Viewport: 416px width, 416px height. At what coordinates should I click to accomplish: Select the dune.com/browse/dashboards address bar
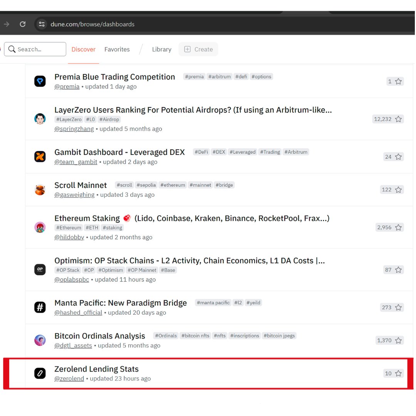coord(92,24)
